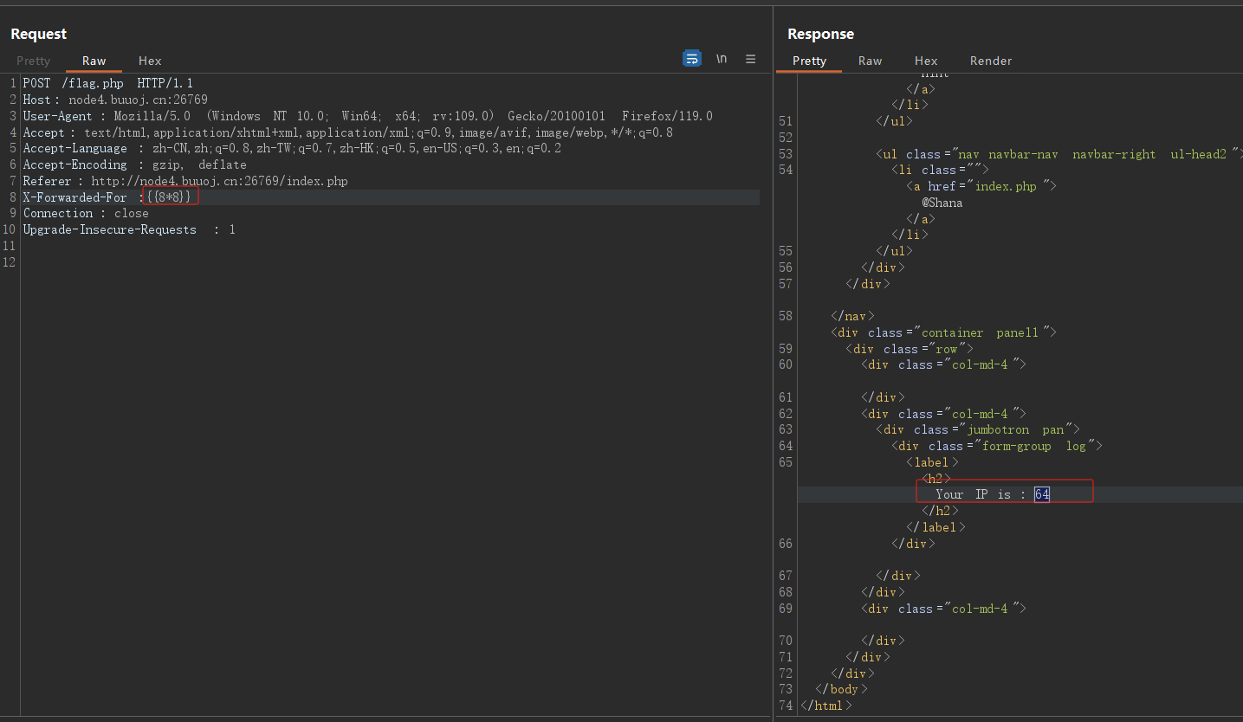
Task: Click the Accept-Language header line
Action: click(292, 148)
